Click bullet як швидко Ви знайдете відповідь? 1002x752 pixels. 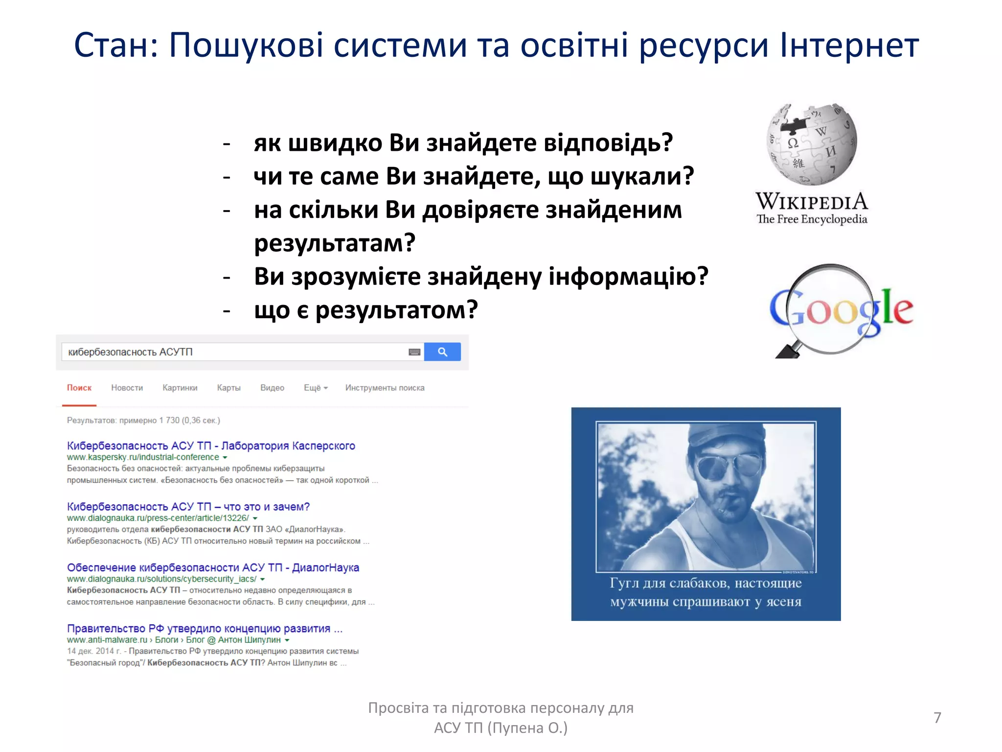tap(463, 143)
